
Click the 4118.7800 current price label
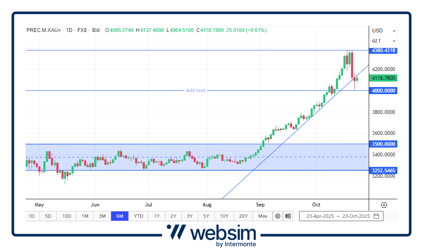point(383,78)
